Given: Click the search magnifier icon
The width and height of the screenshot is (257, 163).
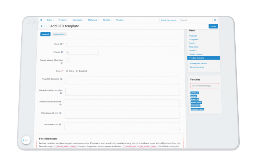Looking at the screenshot, I should 215,20.
